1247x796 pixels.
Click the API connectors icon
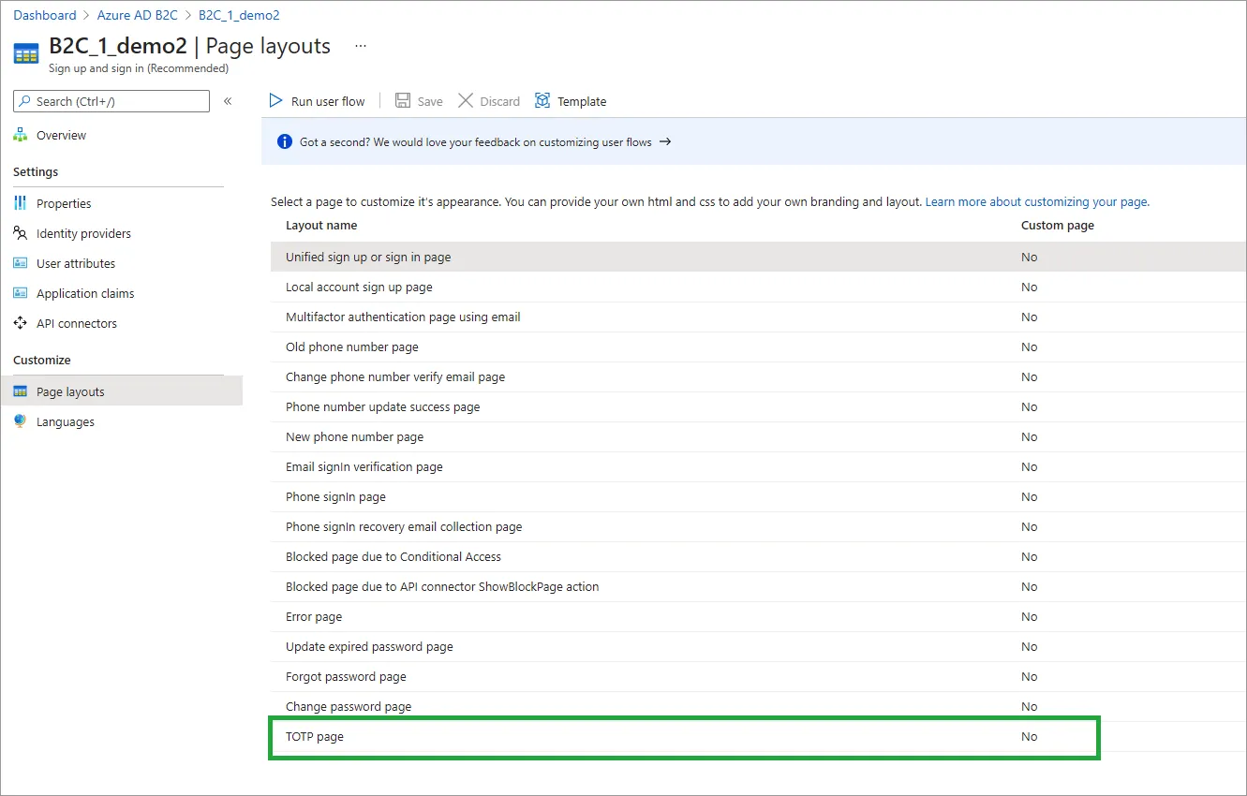pyautogui.click(x=21, y=323)
